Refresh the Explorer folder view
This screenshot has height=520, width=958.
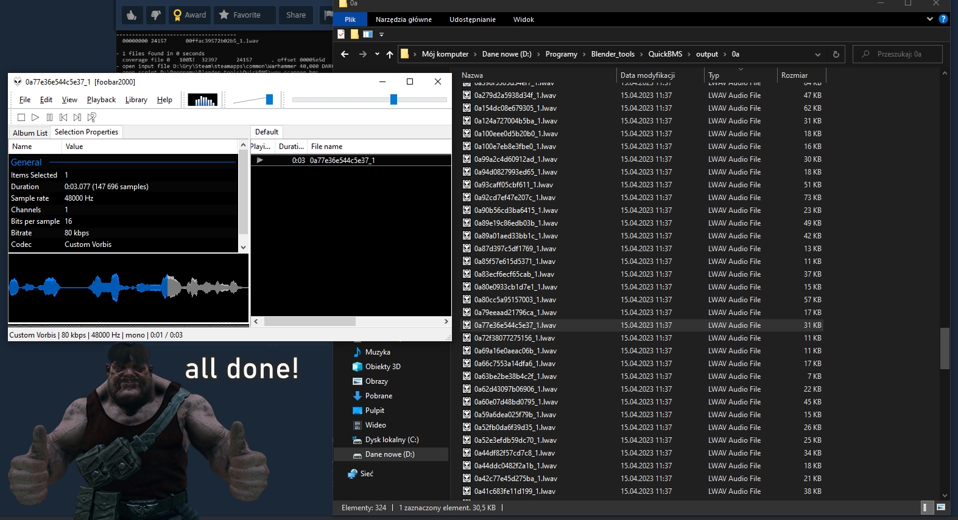click(836, 54)
